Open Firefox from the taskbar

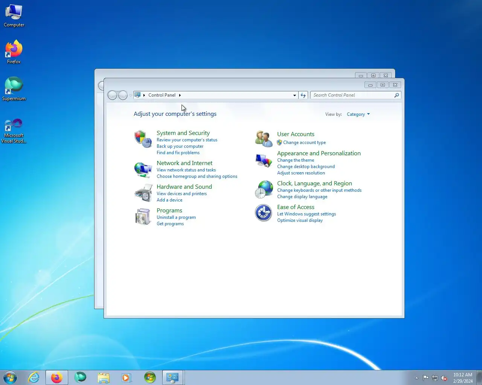[57, 377]
